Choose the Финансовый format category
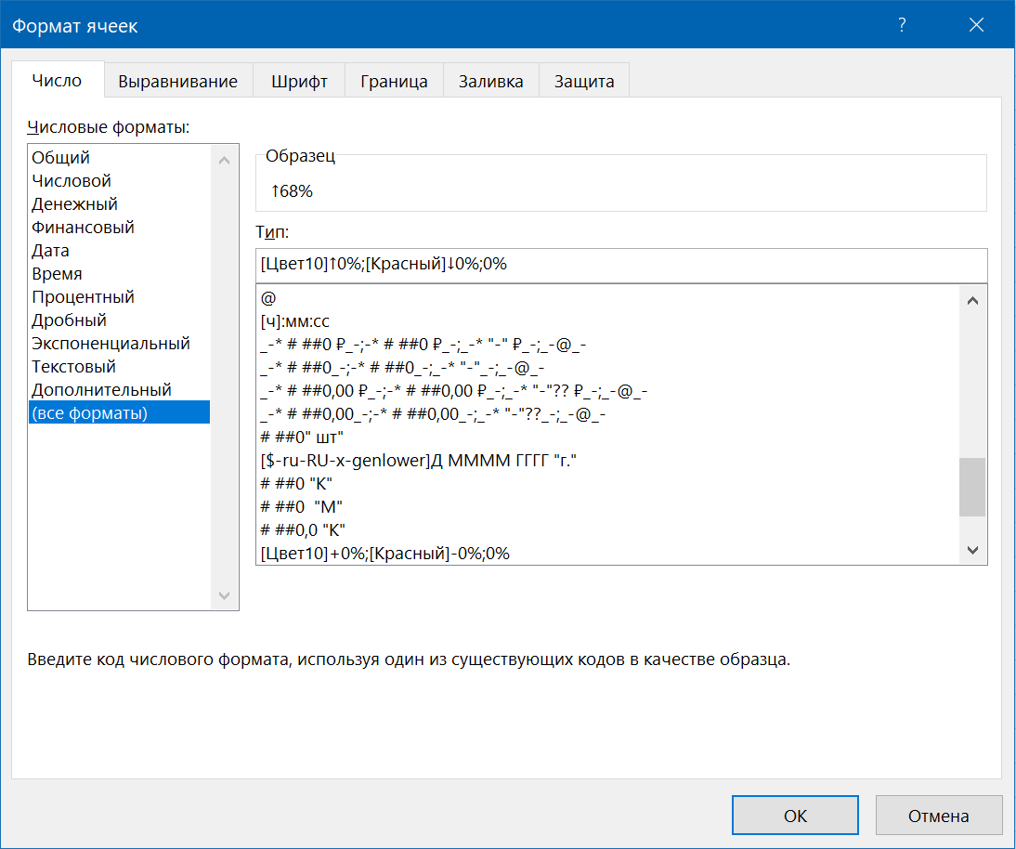Screen dimensions: 1016x849 pos(119,228)
